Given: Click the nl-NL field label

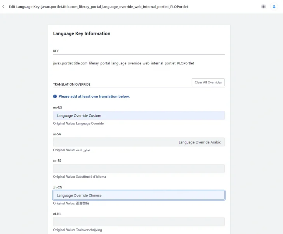Looking at the screenshot, I should pyautogui.click(x=57, y=214).
